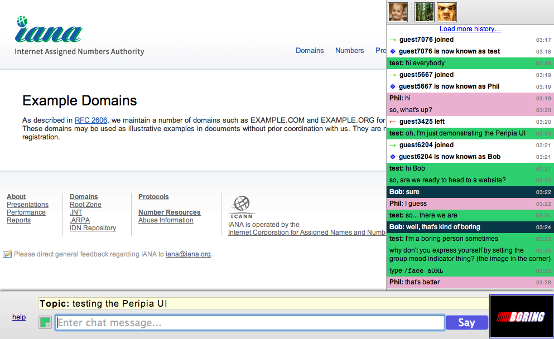
Task: Click the IANA logo
Action: [x=49, y=31]
